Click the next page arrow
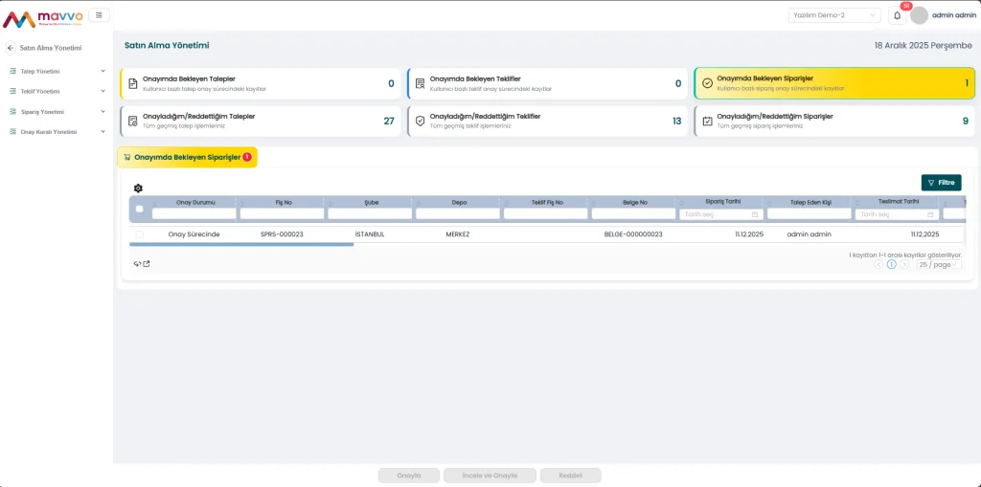Image resolution: width=981 pixels, height=487 pixels. coord(904,264)
